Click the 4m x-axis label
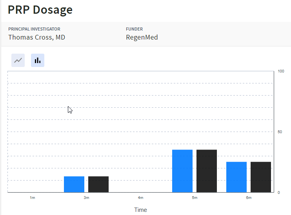This screenshot has height=215, width=291. (140, 198)
